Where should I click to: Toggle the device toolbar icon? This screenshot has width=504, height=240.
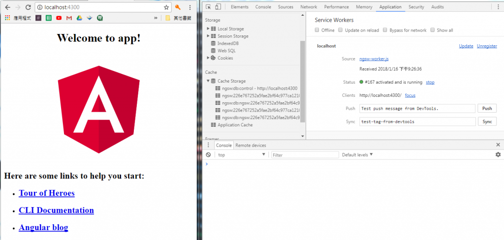pos(218,7)
